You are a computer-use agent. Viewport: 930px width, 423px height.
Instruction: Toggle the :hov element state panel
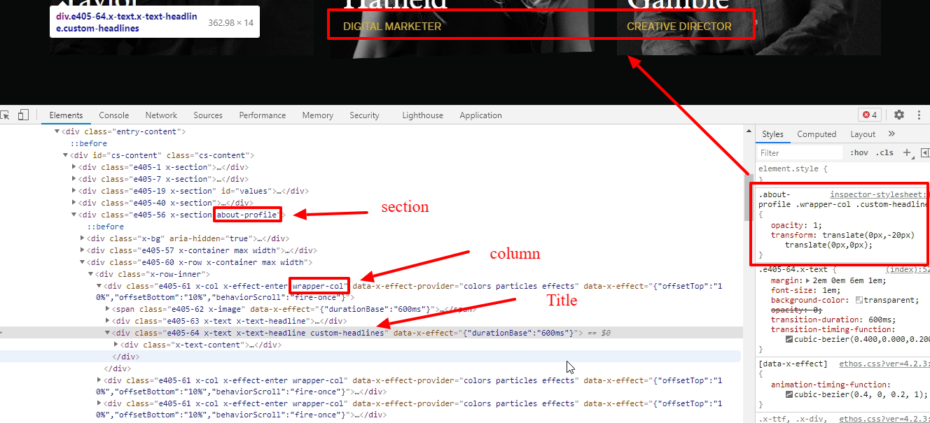pyautogui.click(x=859, y=153)
